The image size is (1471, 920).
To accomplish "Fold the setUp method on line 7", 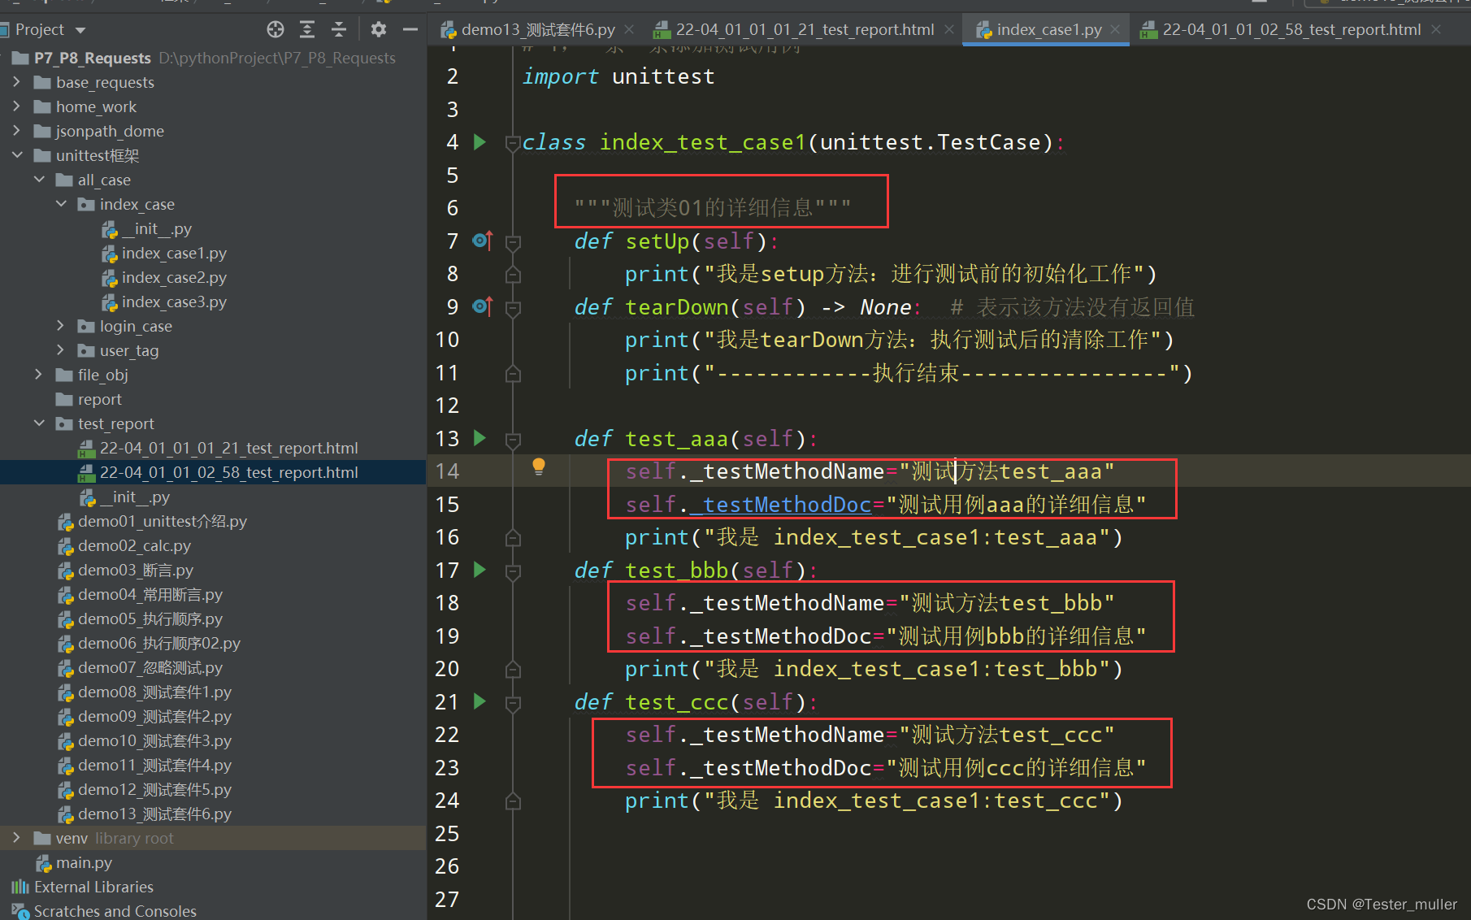I will coord(513,242).
